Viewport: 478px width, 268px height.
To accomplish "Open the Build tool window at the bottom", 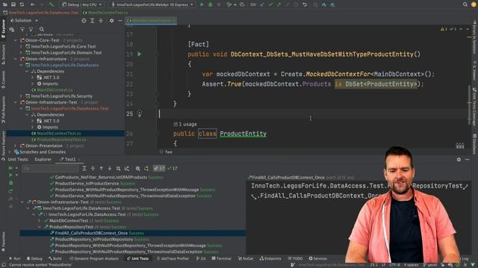I will tap(55, 258).
